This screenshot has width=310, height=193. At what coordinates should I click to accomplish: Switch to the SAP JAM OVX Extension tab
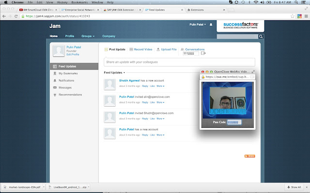(122, 10)
